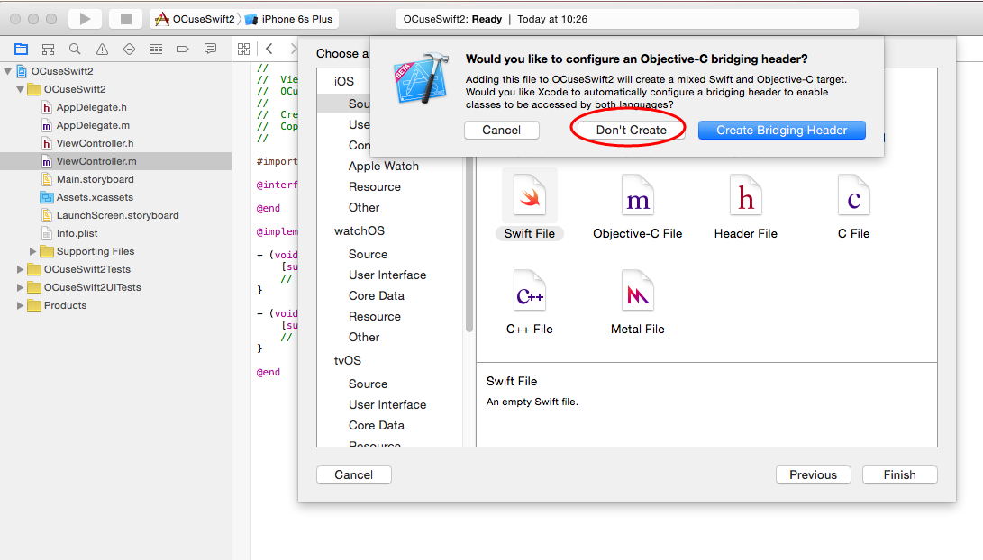Collapse the OCuseSwift2 group folder triangle
The height and width of the screenshot is (560, 983).
pyautogui.click(x=20, y=89)
